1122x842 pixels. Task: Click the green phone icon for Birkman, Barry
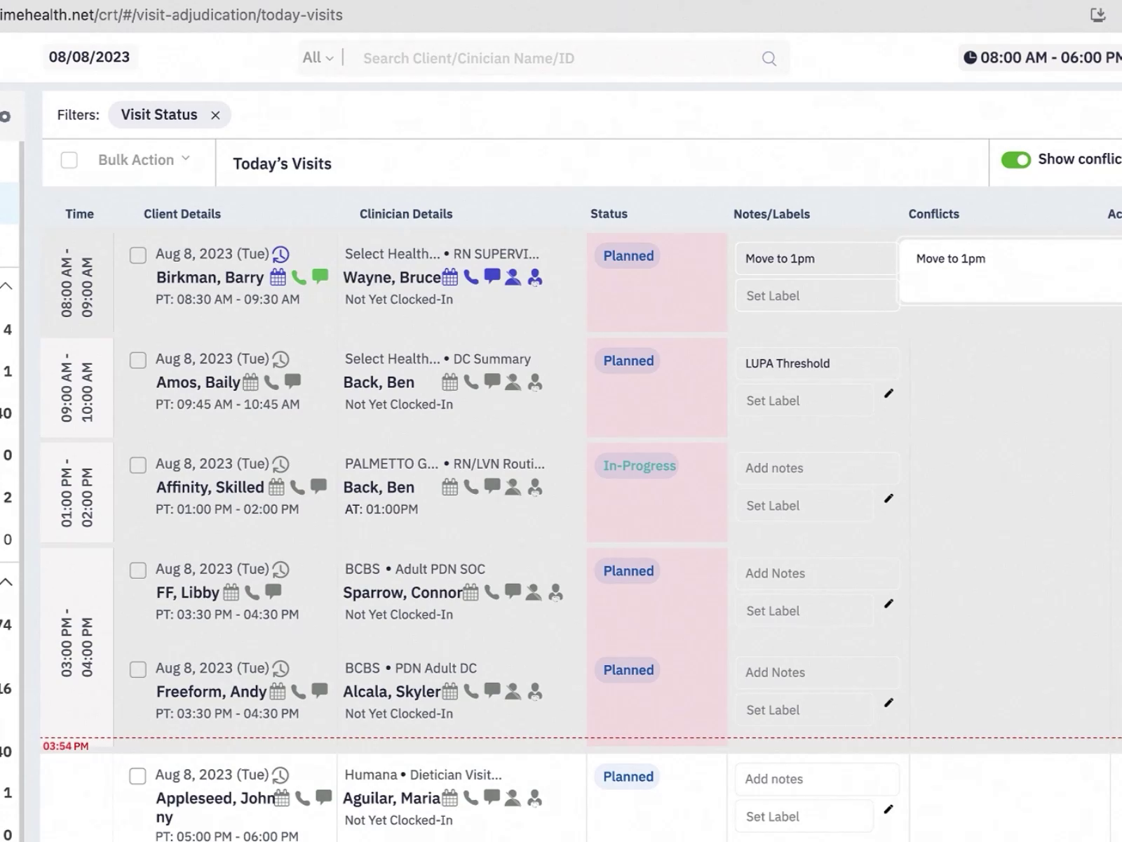(x=299, y=277)
